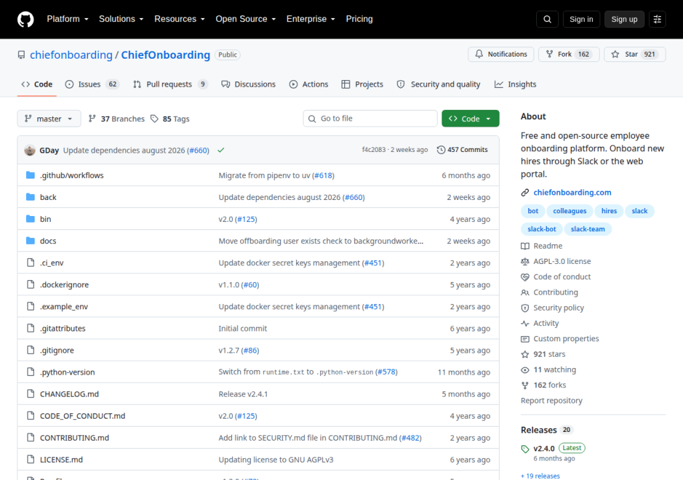
Task: Click the Go to file search field
Action: (370, 119)
